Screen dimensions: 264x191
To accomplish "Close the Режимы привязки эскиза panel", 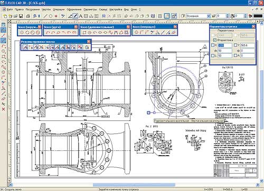I will [x=89, y=42].
